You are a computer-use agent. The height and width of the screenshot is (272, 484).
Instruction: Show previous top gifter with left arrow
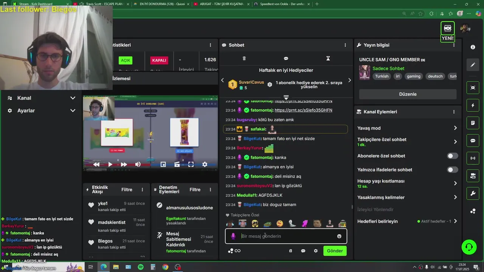[x=222, y=80]
